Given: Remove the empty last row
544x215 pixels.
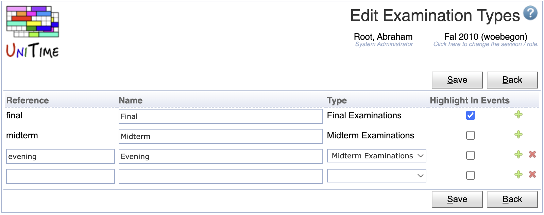Looking at the screenshot, I should 532,174.
